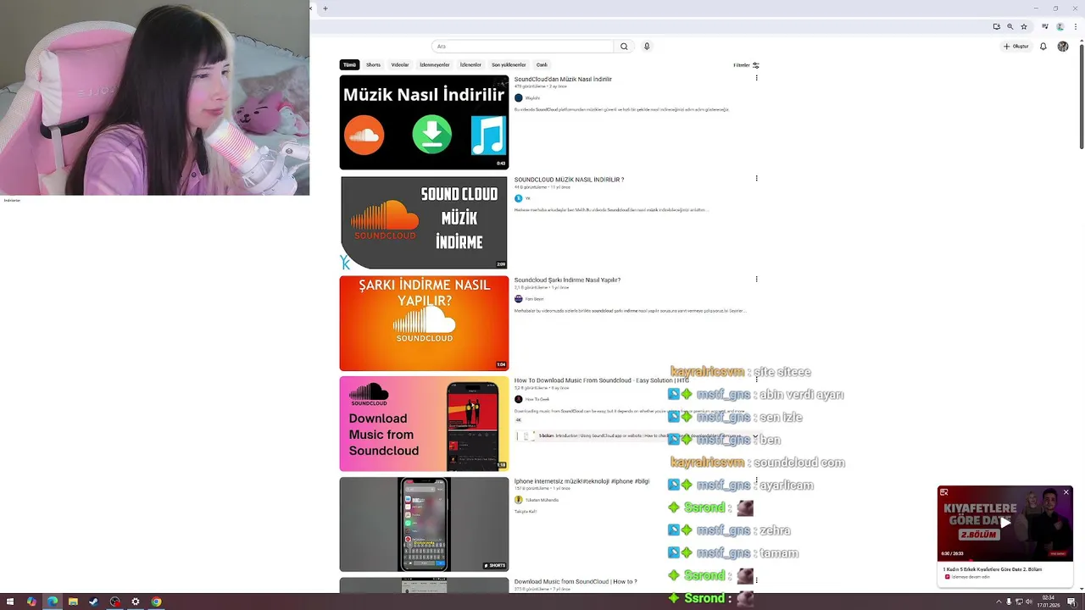The image size is (1085, 610).
Task: Open options menu for Soundcloud Şarkı İndirme video
Action: tap(756, 280)
